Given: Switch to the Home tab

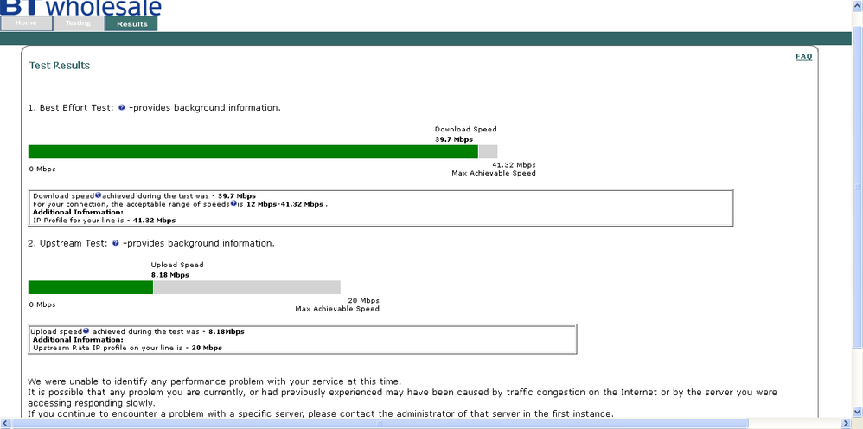Looking at the screenshot, I should pos(27,23).
